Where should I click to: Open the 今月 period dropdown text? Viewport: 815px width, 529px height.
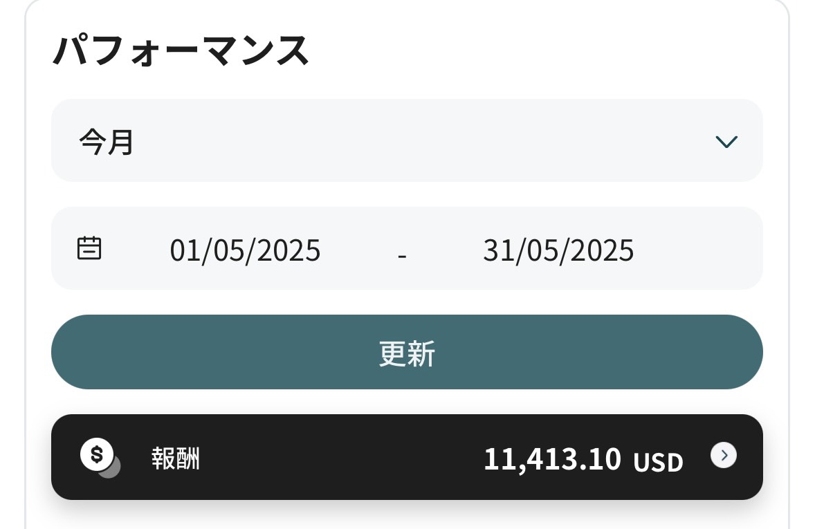click(106, 142)
